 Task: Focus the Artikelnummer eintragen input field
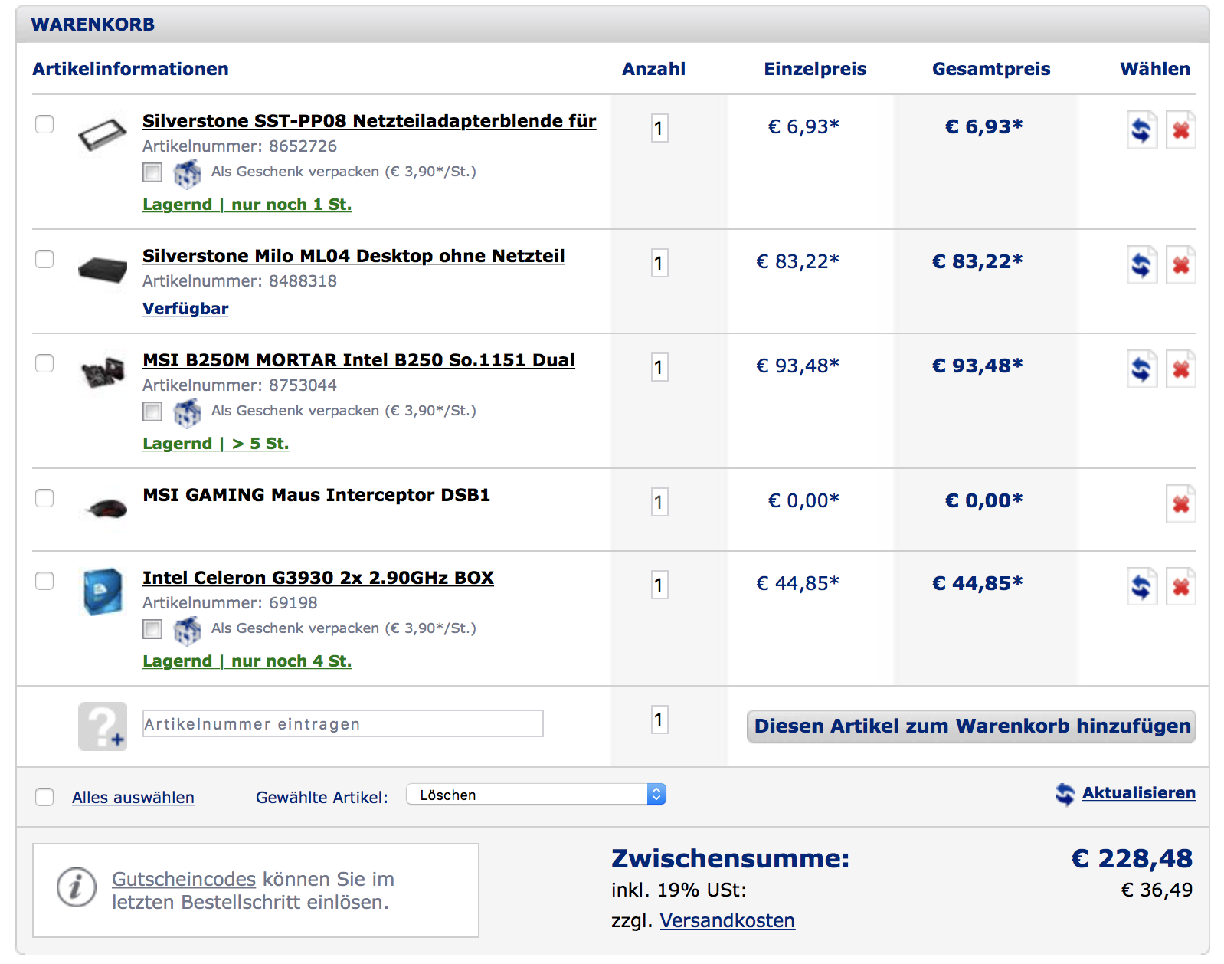coord(342,723)
